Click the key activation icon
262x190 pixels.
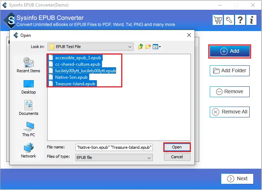(x=229, y=20)
